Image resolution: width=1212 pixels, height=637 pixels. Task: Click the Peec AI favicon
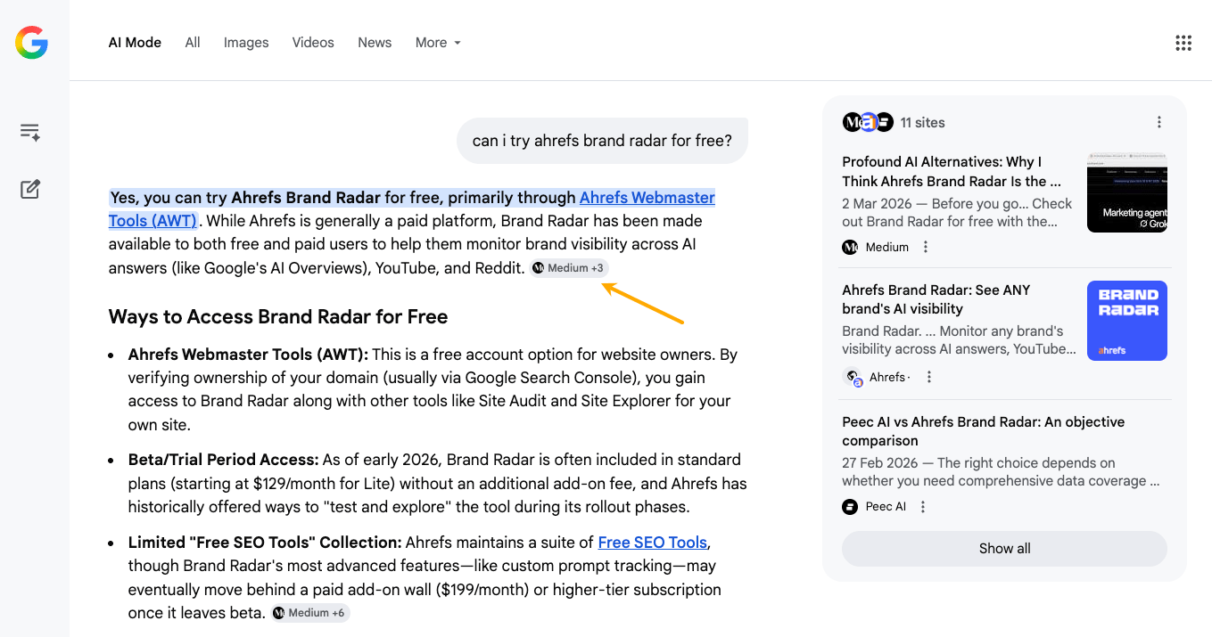coord(849,506)
